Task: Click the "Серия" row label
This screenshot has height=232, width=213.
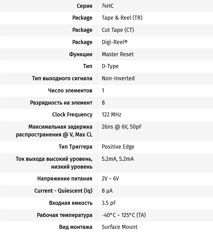Action: pyautogui.click(x=84, y=6)
